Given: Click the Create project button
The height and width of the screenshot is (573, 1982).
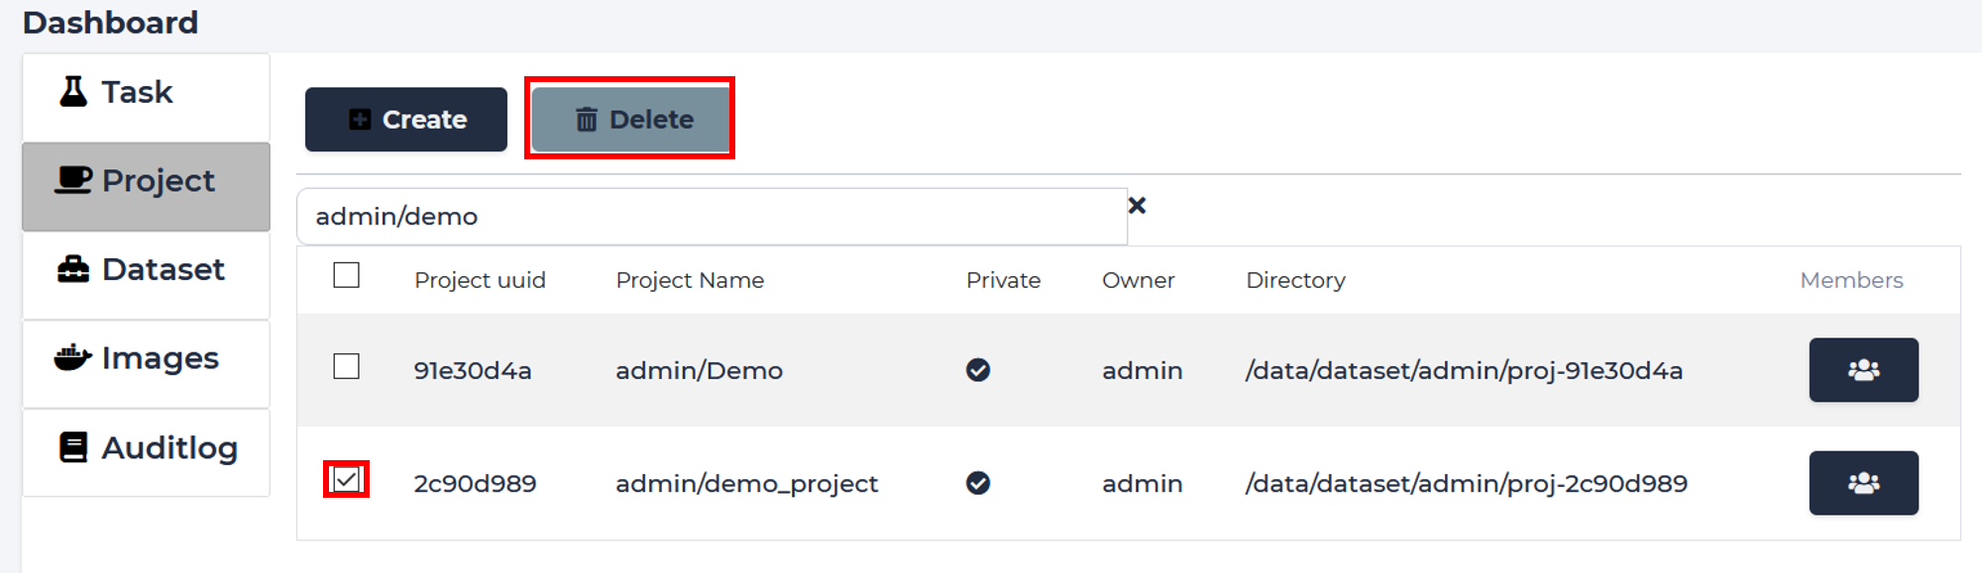Looking at the screenshot, I should coord(406,119).
